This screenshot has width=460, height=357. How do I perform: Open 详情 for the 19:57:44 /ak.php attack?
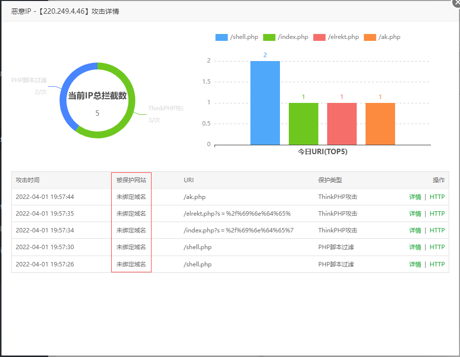coord(415,197)
